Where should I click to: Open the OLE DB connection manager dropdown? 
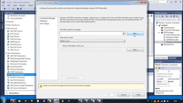[124, 33]
